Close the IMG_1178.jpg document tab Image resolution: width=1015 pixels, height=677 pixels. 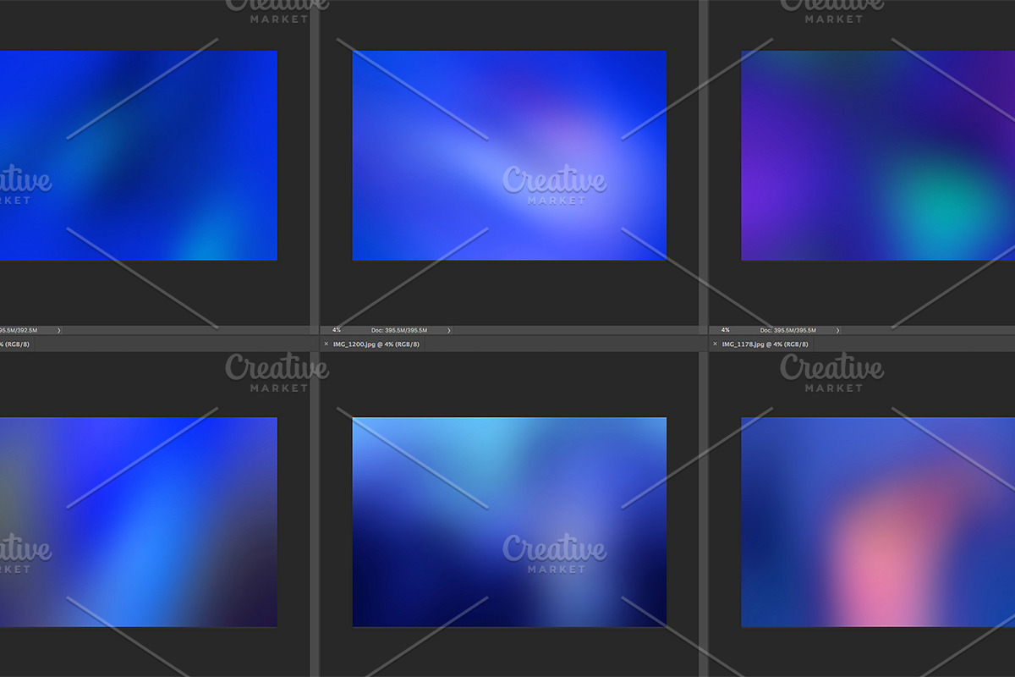pyautogui.click(x=715, y=344)
